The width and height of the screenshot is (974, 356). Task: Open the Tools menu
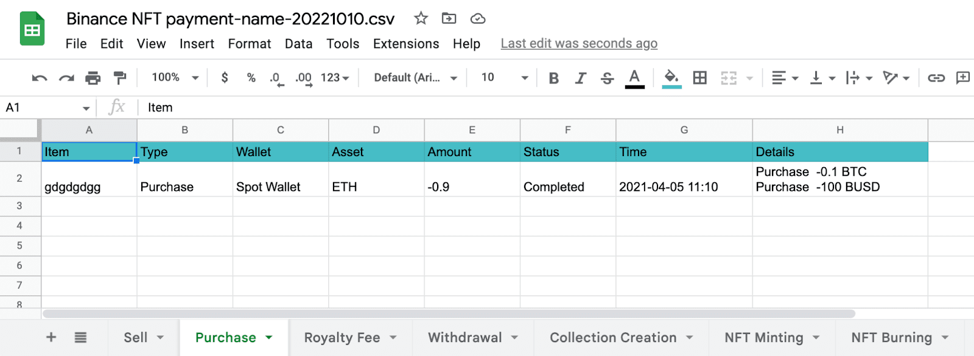[343, 44]
